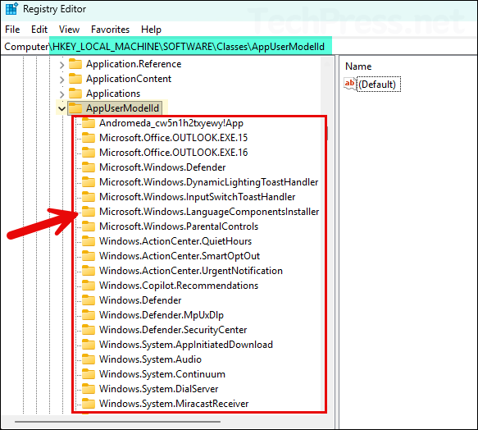This screenshot has width=478, height=430.
Task: Click the MiracastReceiver folder icon
Action: (x=89, y=404)
